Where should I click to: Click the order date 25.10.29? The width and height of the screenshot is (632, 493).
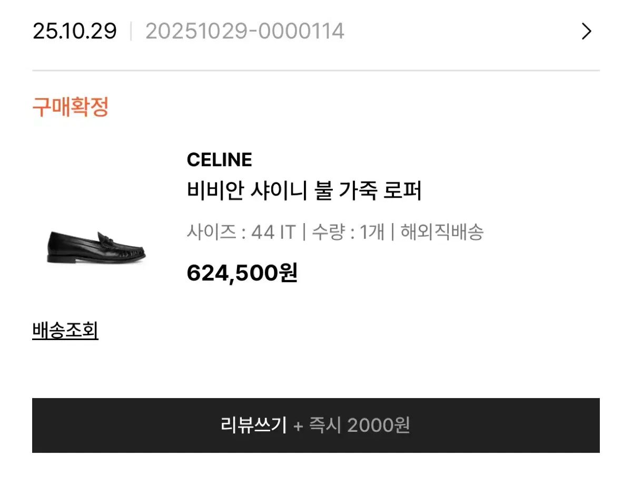[x=74, y=32]
